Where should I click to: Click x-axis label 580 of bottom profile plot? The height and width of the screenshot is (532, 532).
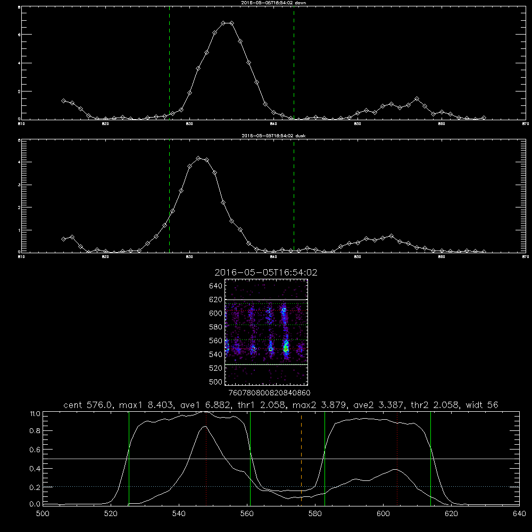(315, 514)
